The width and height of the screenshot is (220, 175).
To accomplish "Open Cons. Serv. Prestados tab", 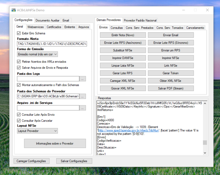I will (139, 28).
